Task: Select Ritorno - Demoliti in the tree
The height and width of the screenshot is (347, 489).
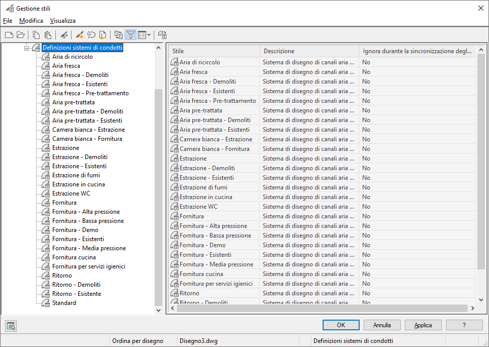Action: pos(77,285)
